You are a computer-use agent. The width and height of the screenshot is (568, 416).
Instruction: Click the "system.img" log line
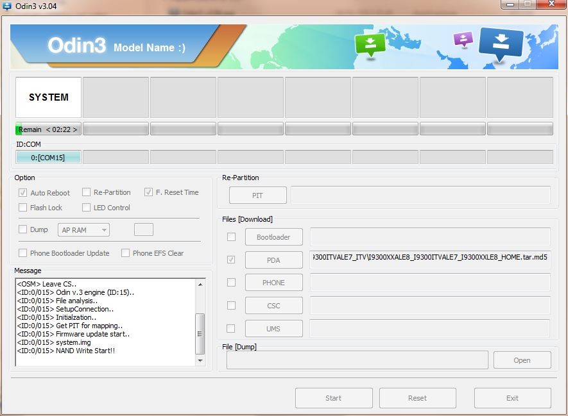54,342
